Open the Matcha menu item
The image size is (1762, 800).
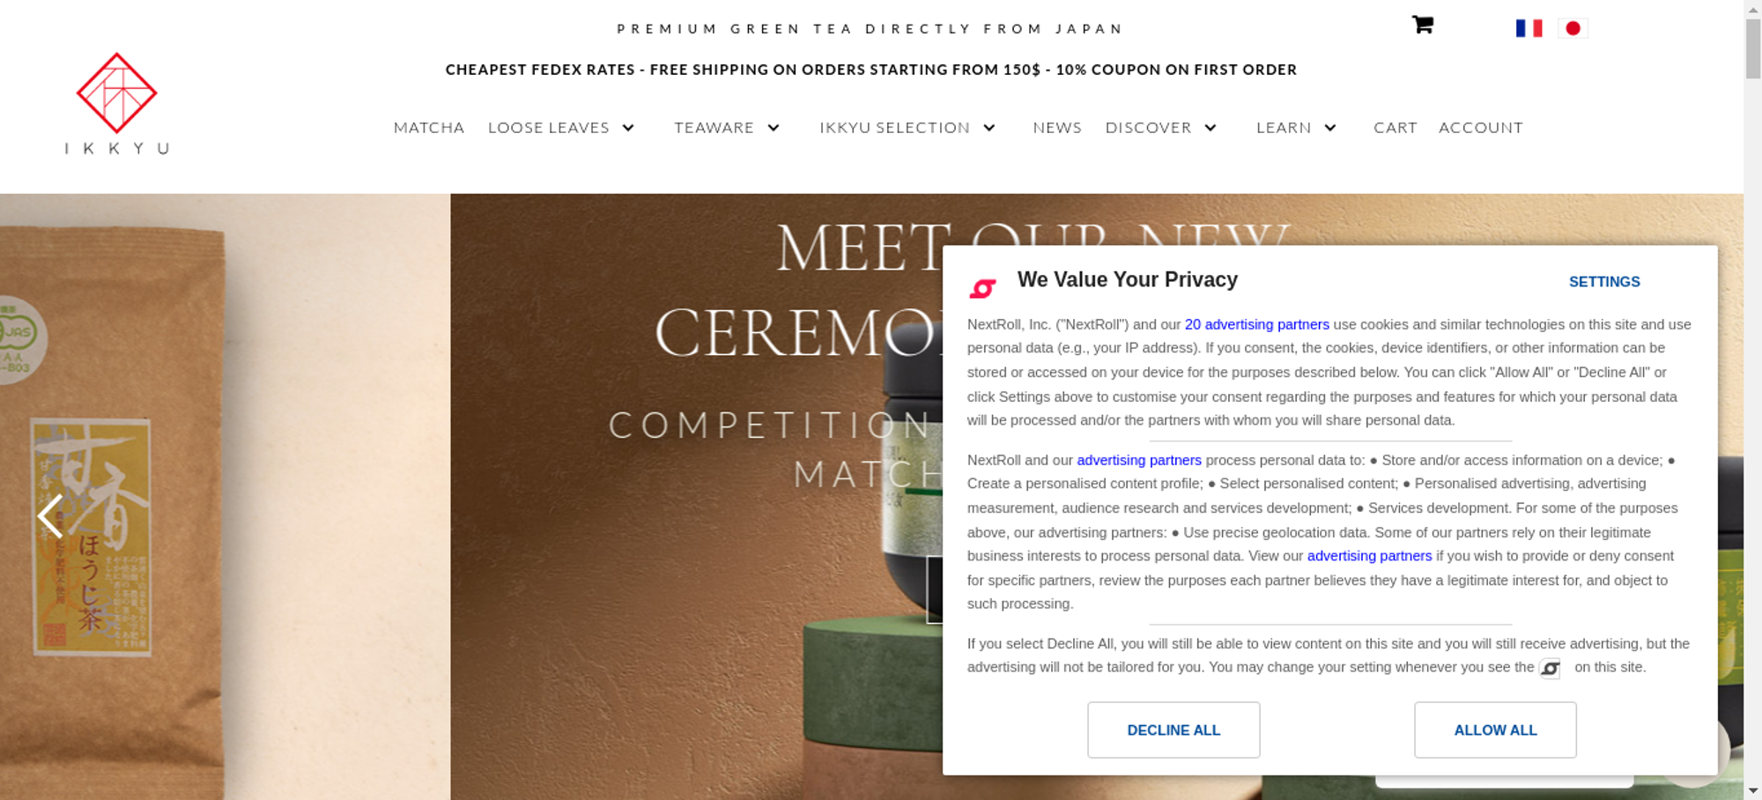coord(429,128)
